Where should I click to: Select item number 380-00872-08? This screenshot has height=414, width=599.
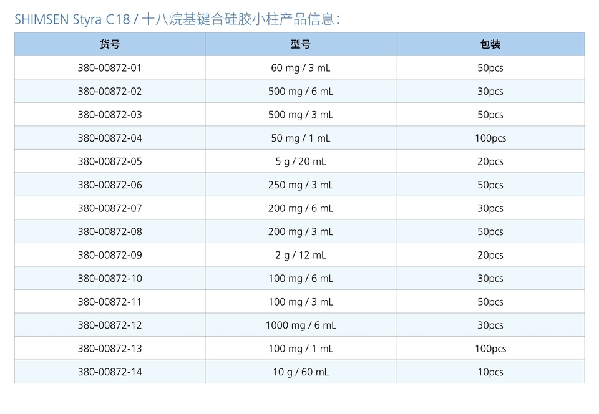pyautogui.click(x=110, y=231)
